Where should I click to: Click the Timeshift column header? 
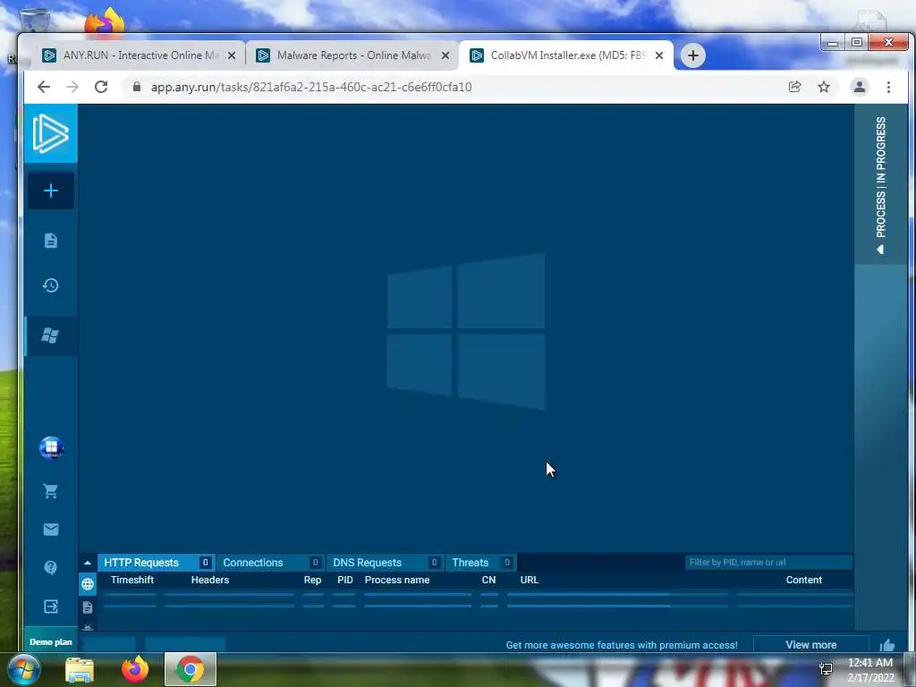(x=132, y=580)
